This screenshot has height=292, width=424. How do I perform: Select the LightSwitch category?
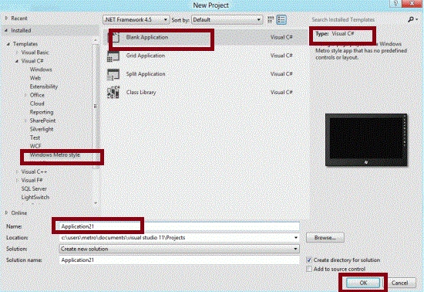pos(35,197)
